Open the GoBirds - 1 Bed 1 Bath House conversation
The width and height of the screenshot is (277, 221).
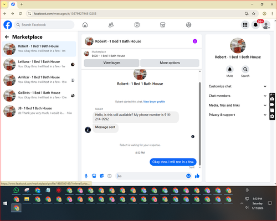click(39, 96)
